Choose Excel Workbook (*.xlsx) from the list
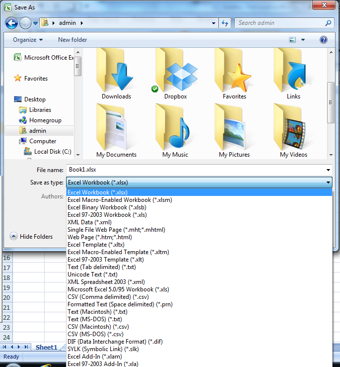Viewport: 340px width, 367px height. [199, 192]
